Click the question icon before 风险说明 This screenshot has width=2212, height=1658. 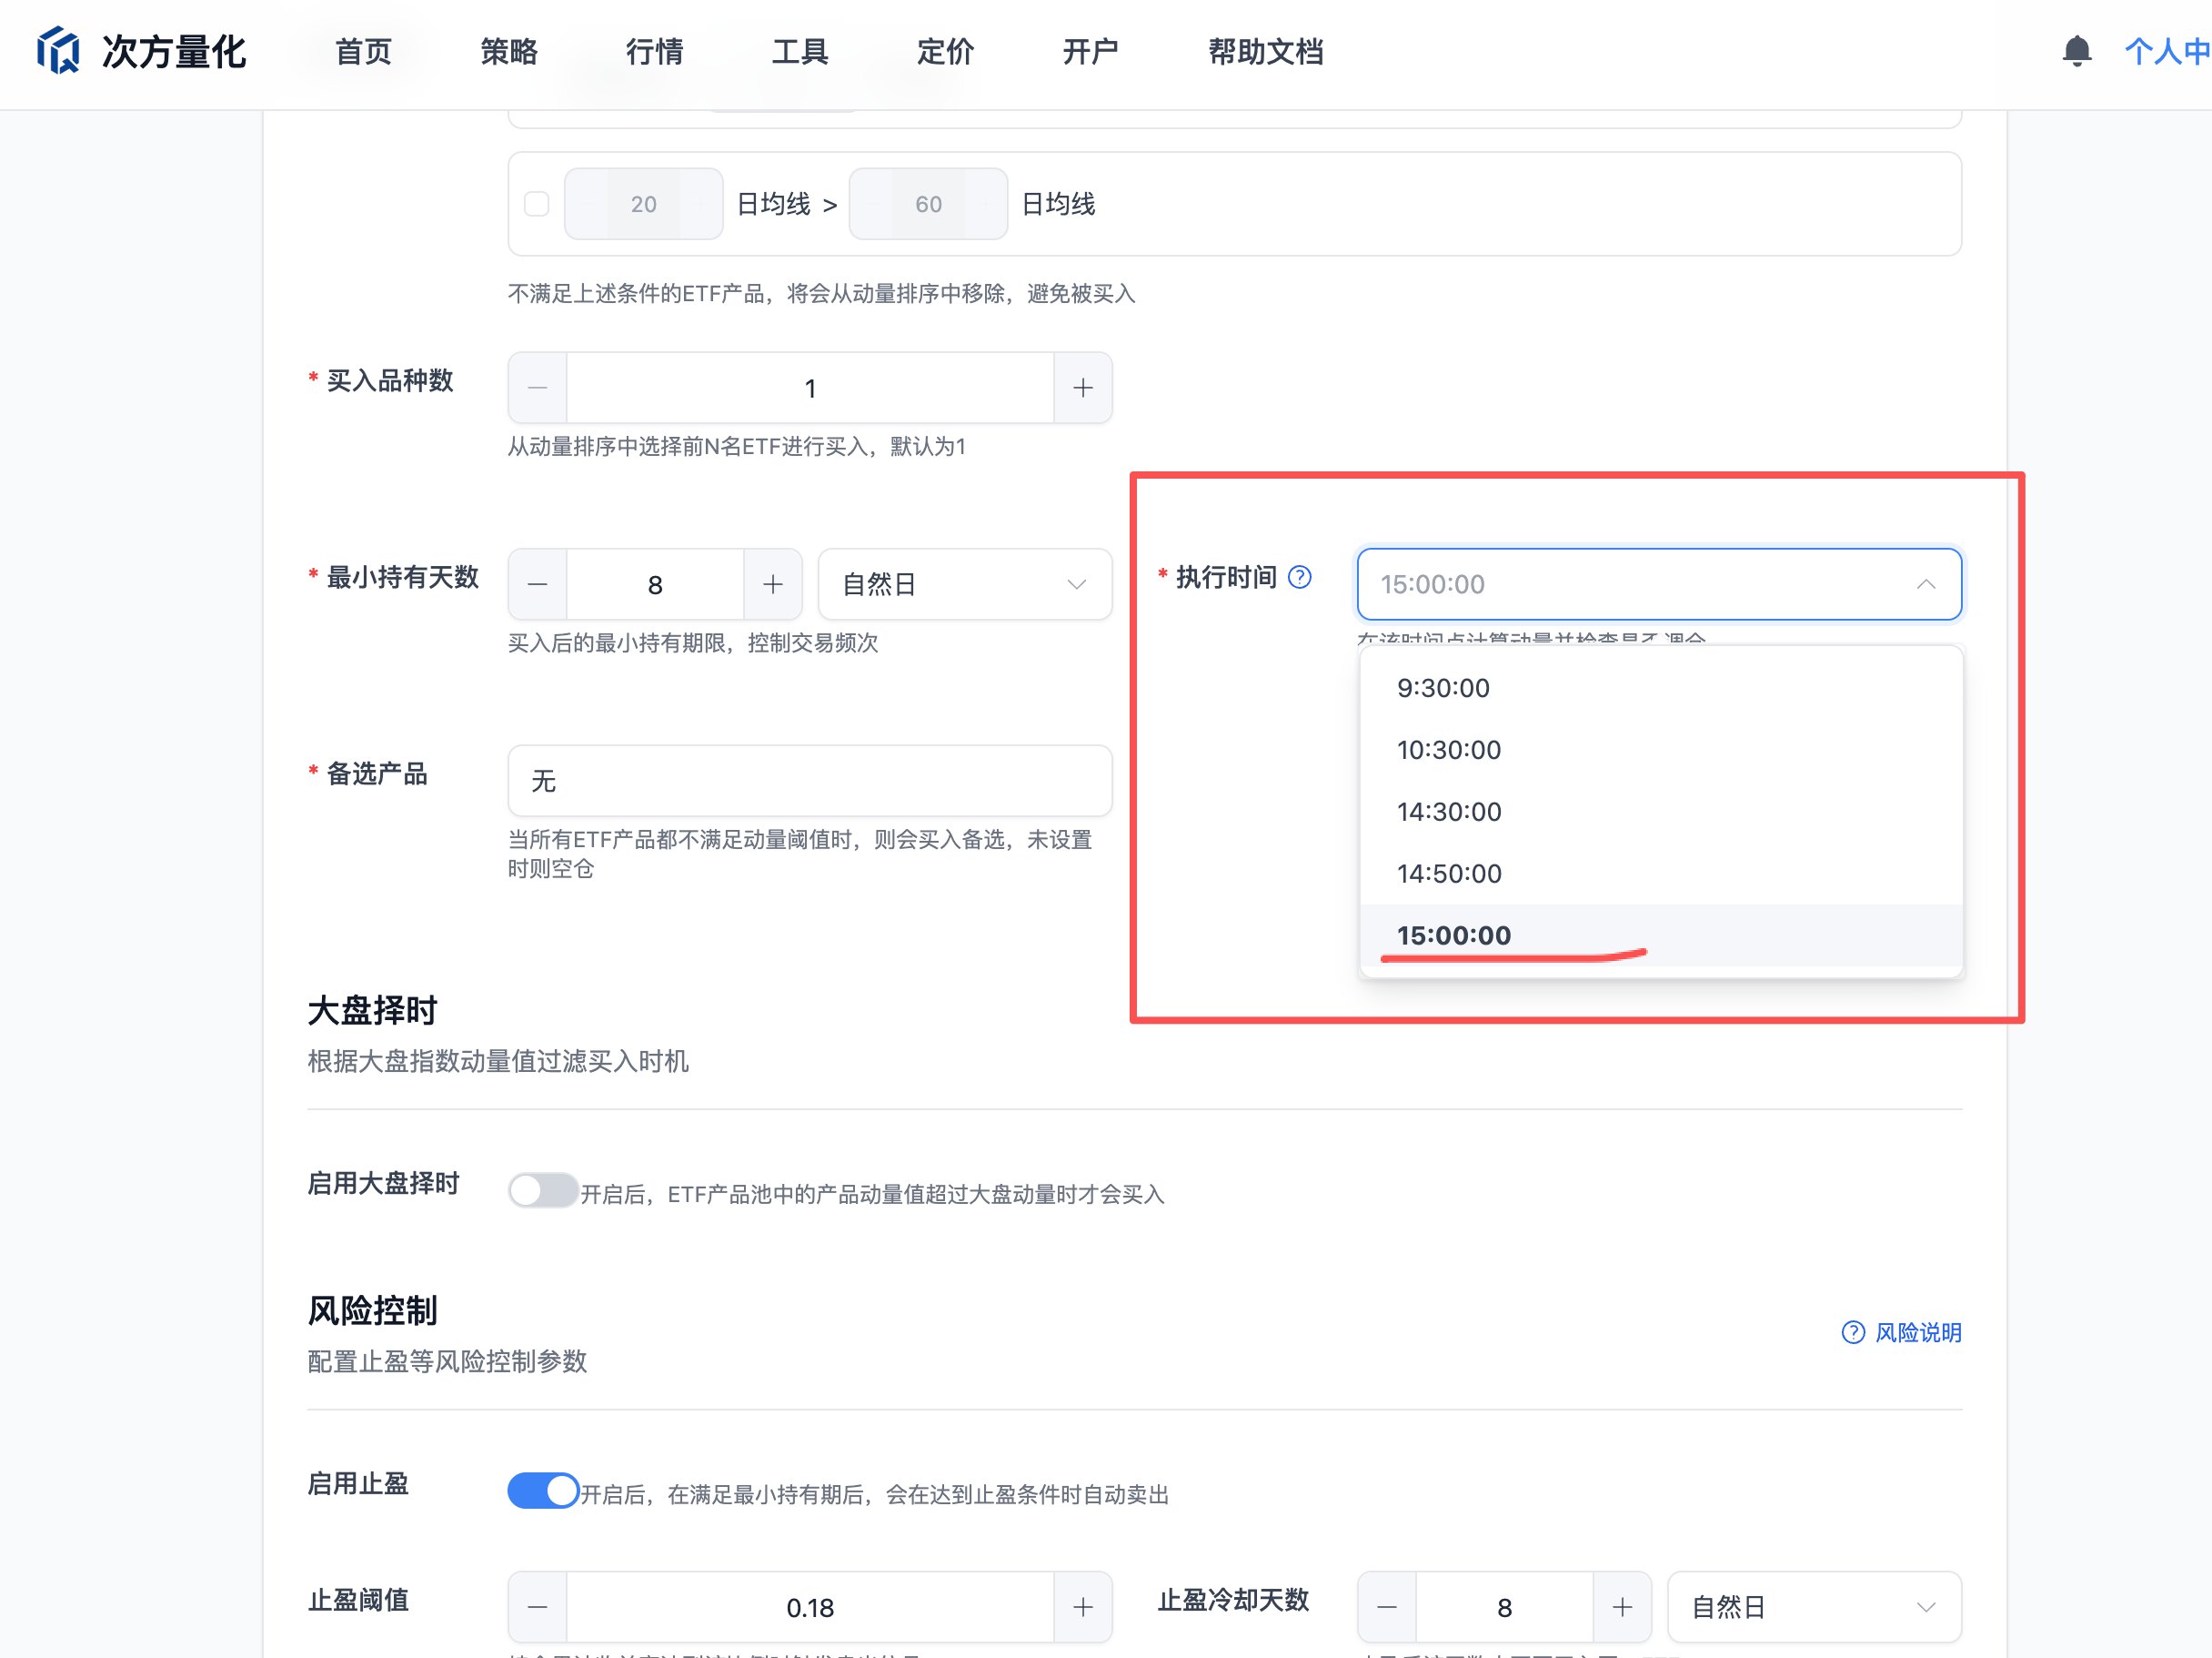click(x=1853, y=1333)
